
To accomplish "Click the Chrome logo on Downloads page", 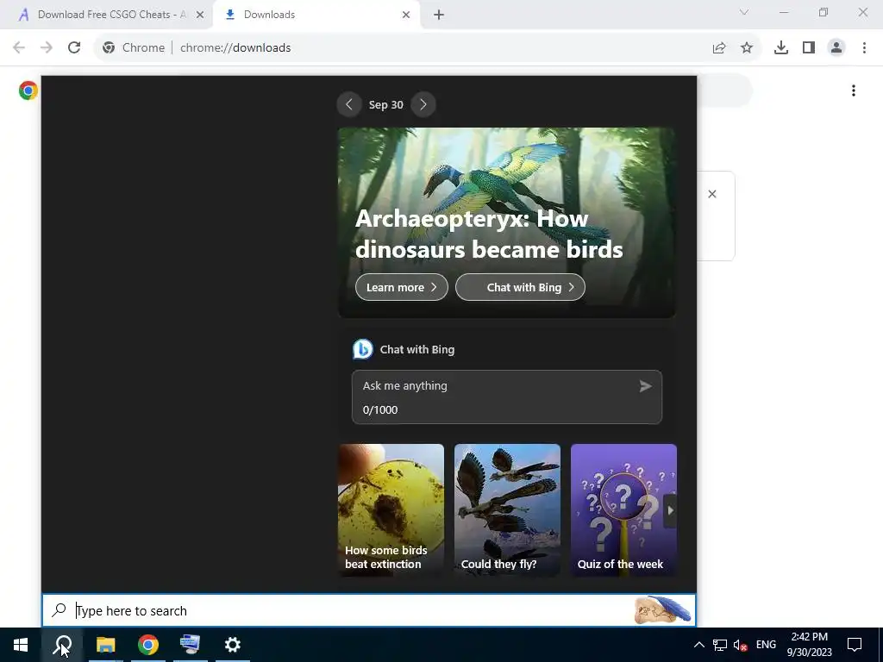I will (x=28, y=91).
